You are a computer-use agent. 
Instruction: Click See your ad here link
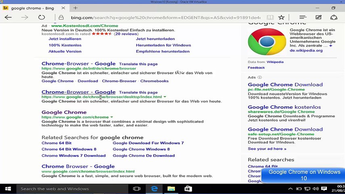click(267, 149)
